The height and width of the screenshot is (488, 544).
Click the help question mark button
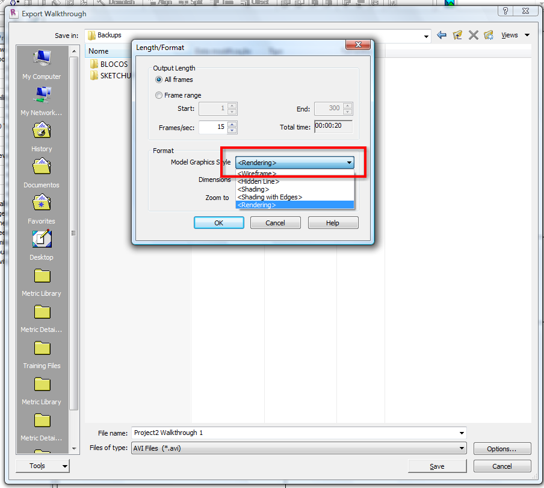[505, 11]
